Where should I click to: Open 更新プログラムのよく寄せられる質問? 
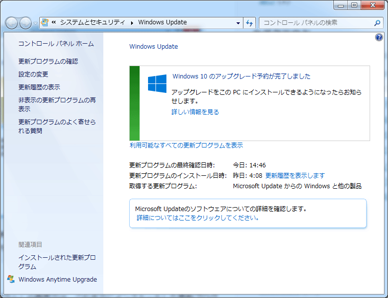57,126
